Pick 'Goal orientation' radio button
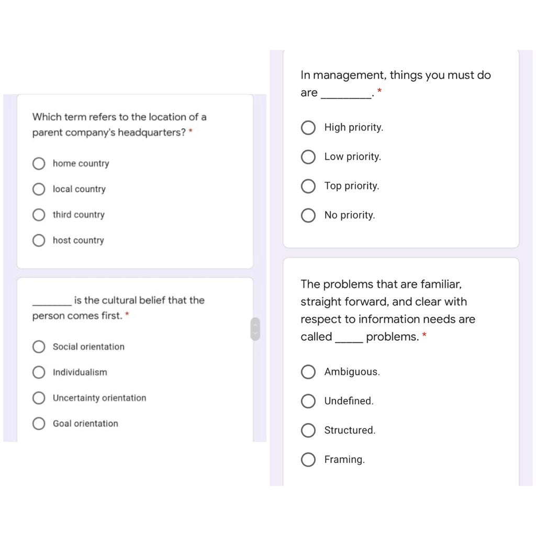 coord(39,423)
